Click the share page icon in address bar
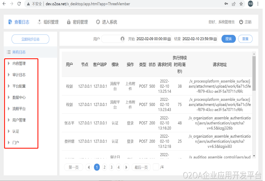This screenshot has height=181, width=265. click(x=234, y=4)
